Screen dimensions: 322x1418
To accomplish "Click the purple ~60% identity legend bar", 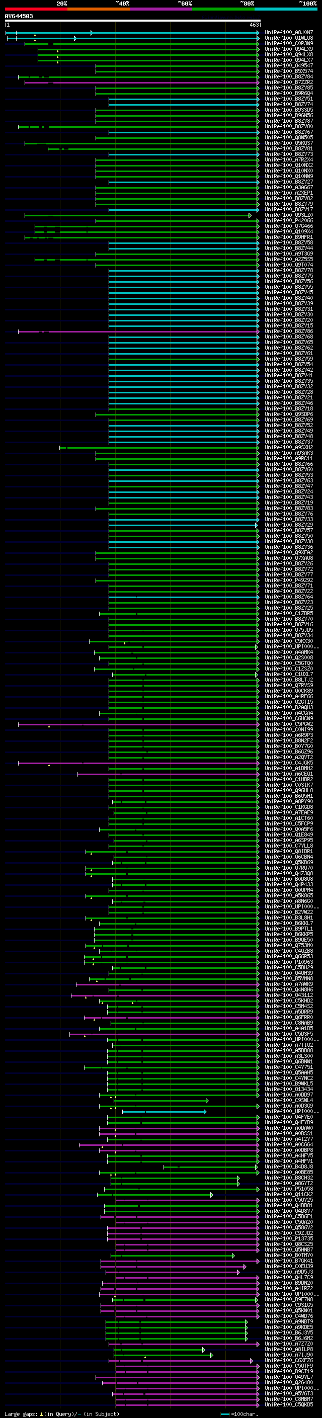I will [x=162, y=9].
